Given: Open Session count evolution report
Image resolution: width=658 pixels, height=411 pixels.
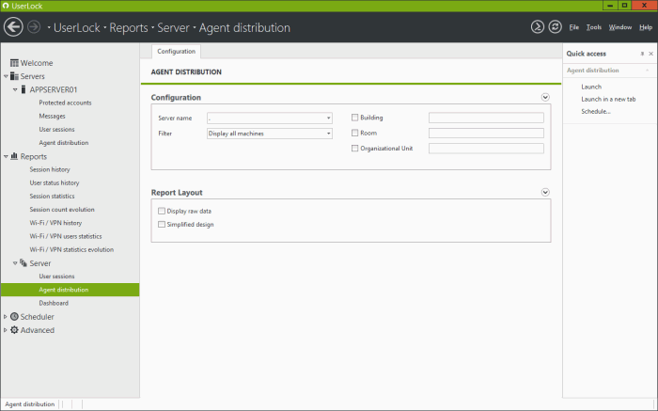Looking at the screenshot, I should (x=62, y=210).
